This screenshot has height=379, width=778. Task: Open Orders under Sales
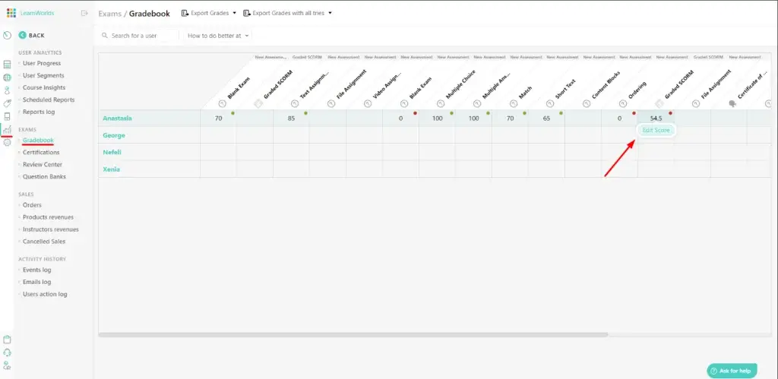point(32,205)
